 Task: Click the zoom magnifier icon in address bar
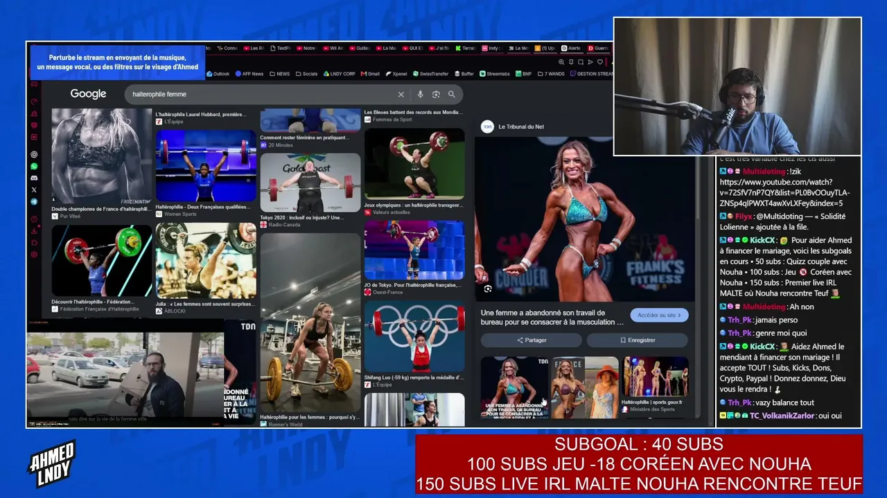click(x=561, y=62)
